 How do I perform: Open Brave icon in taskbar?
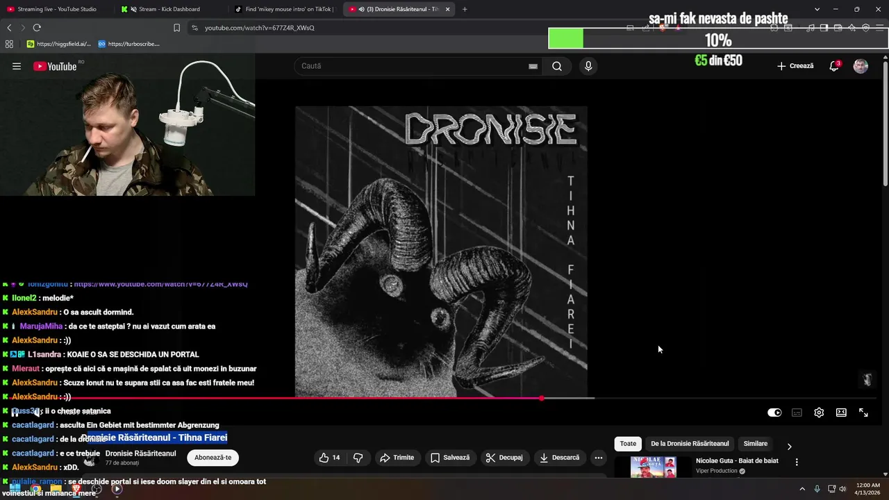[x=77, y=489]
